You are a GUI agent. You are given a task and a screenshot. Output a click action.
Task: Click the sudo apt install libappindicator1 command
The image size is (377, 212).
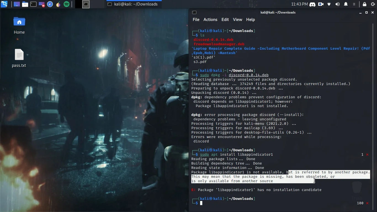[237, 155]
